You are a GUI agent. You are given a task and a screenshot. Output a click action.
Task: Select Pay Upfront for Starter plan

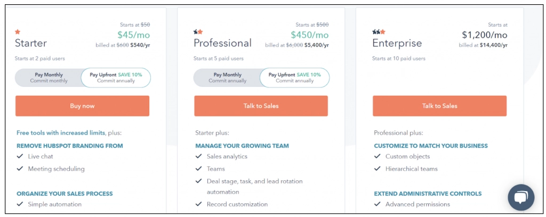click(116, 78)
